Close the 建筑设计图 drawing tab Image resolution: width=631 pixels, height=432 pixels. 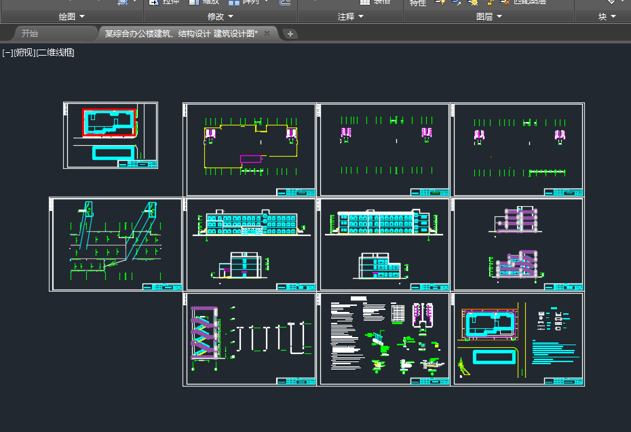tap(267, 33)
